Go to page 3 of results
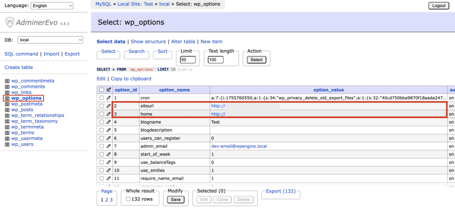The height and width of the screenshot is (208, 455). pyautogui.click(x=111, y=200)
